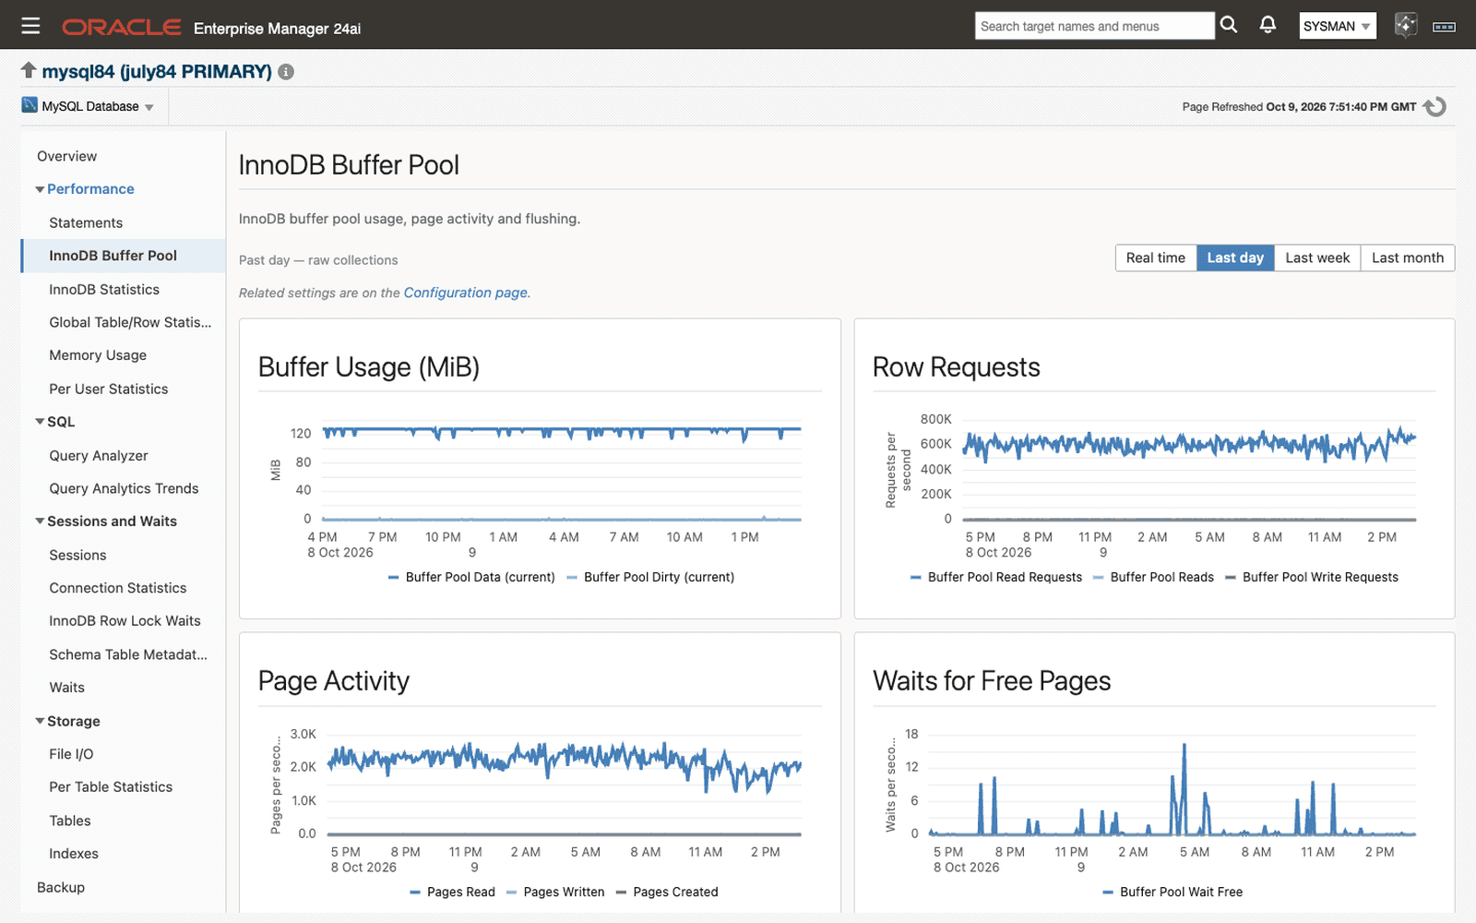
Task: Open Query Analyzer in sidebar
Action: pyautogui.click(x=99, y=455)
